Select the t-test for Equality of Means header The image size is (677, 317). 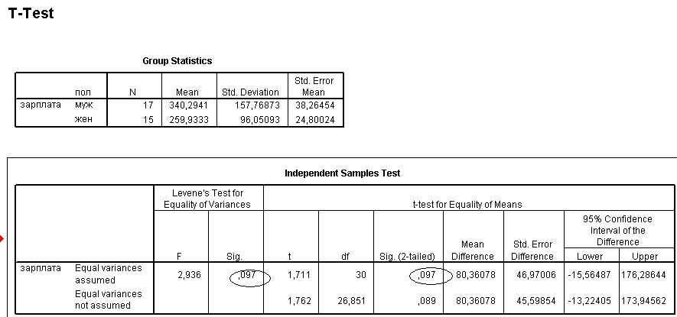(468, 204)
